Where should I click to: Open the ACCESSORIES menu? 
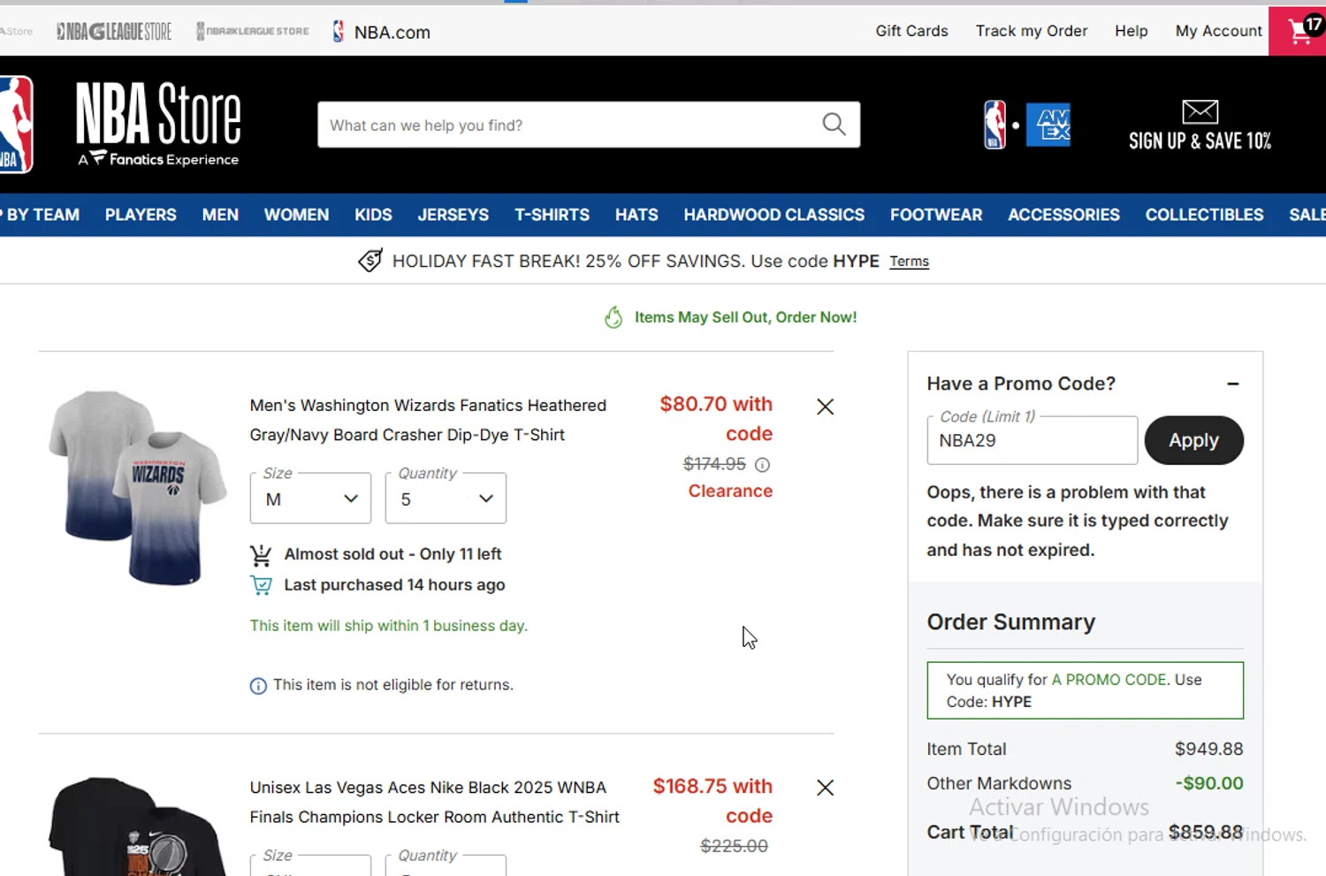1063,215
